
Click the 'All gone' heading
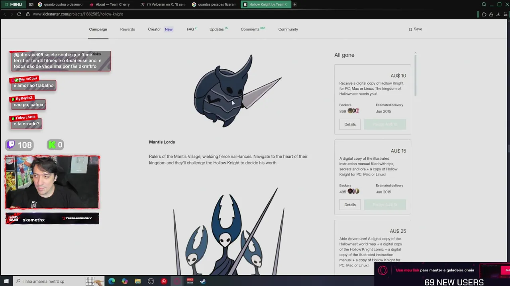(344, 55)
